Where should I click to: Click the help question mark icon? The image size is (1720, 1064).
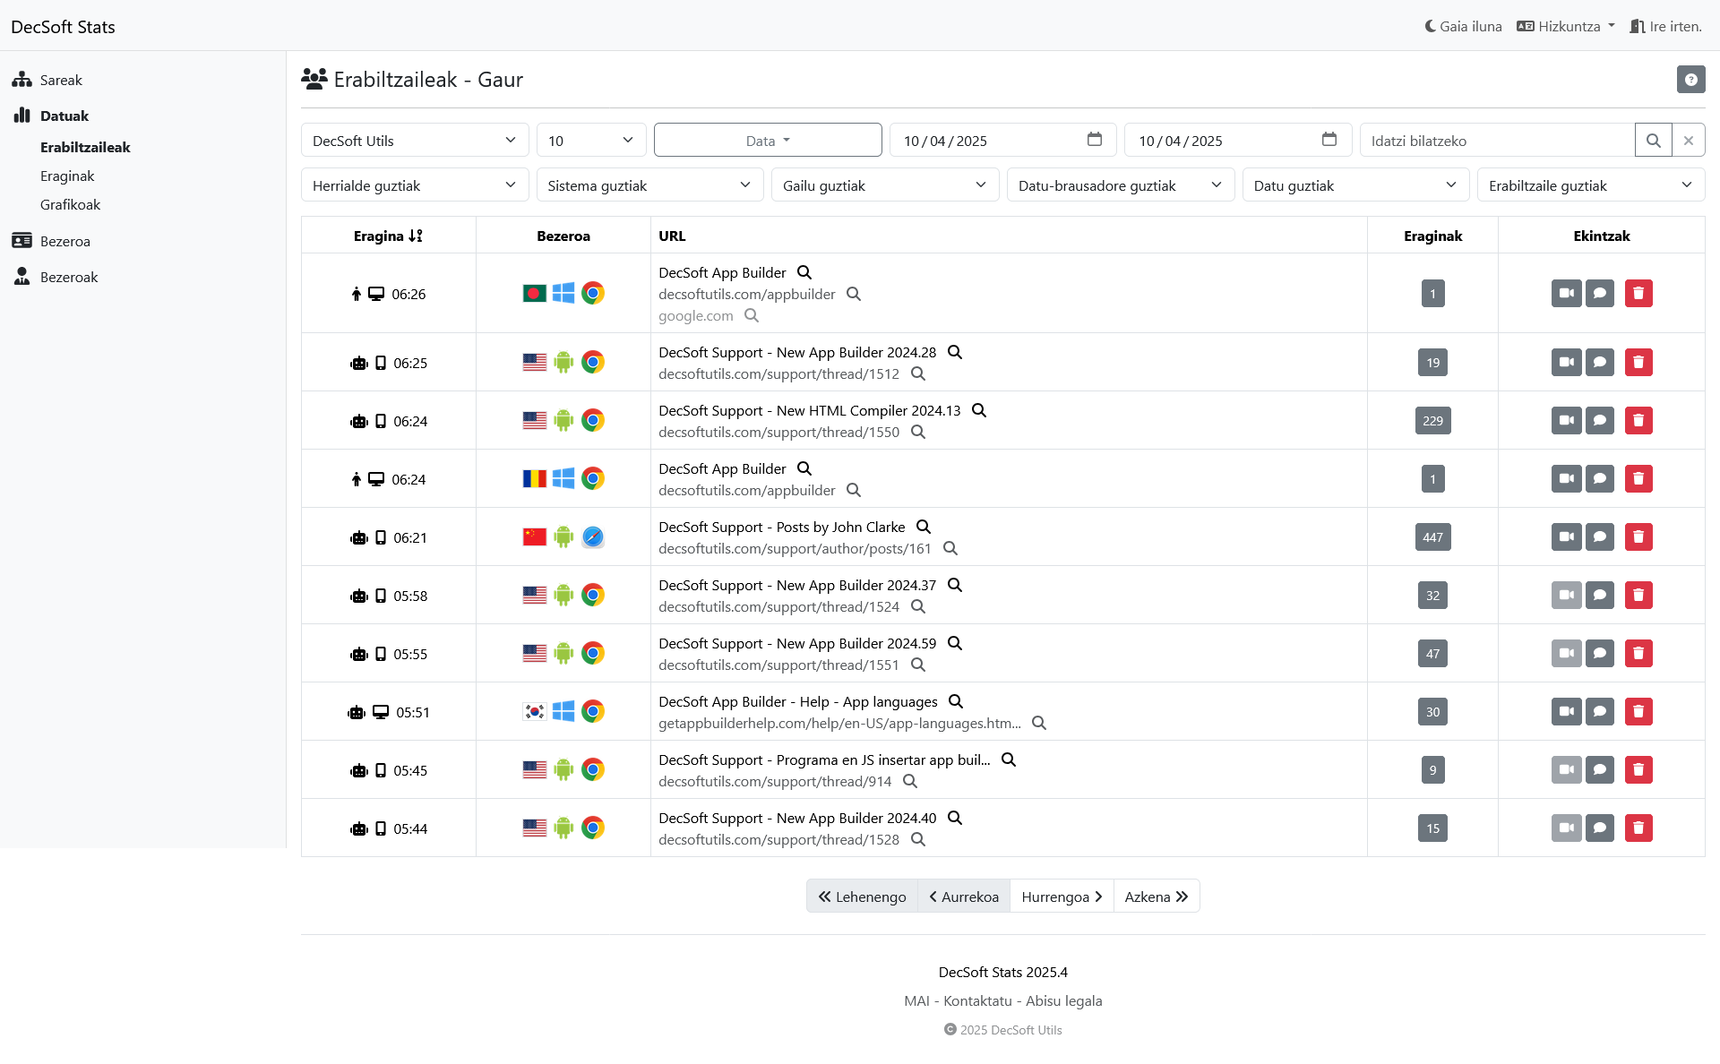tap(1690, 80)
